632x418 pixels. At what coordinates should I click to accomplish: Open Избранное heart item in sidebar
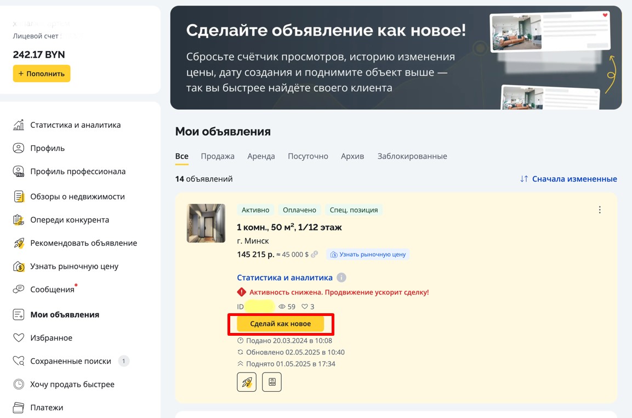click(x=51, y=338)
